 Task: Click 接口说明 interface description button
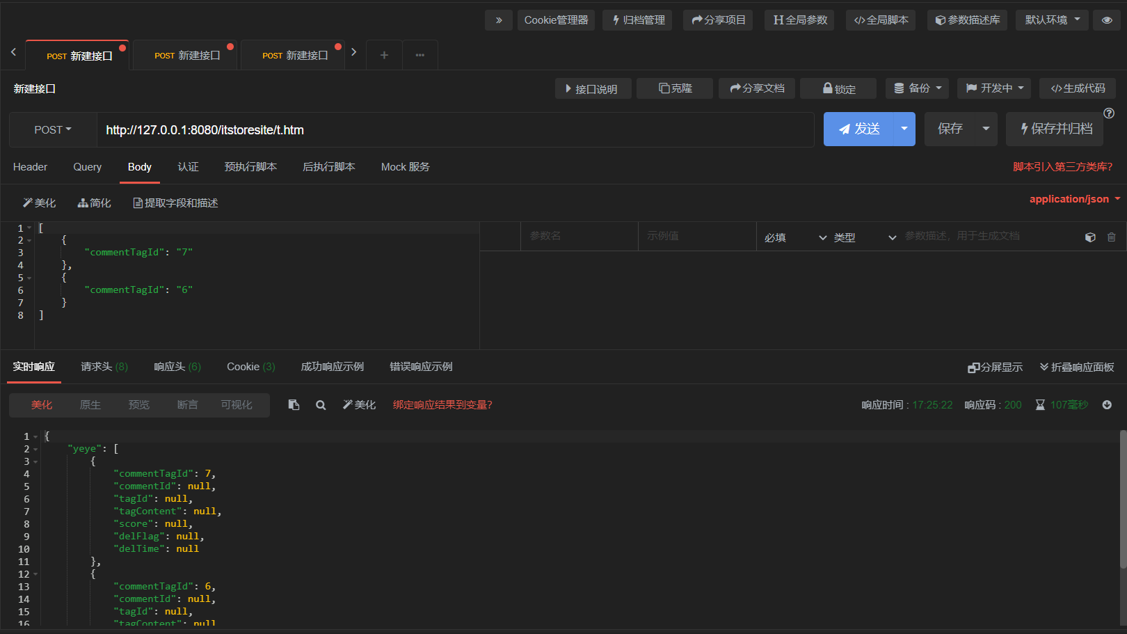[593, 88]
